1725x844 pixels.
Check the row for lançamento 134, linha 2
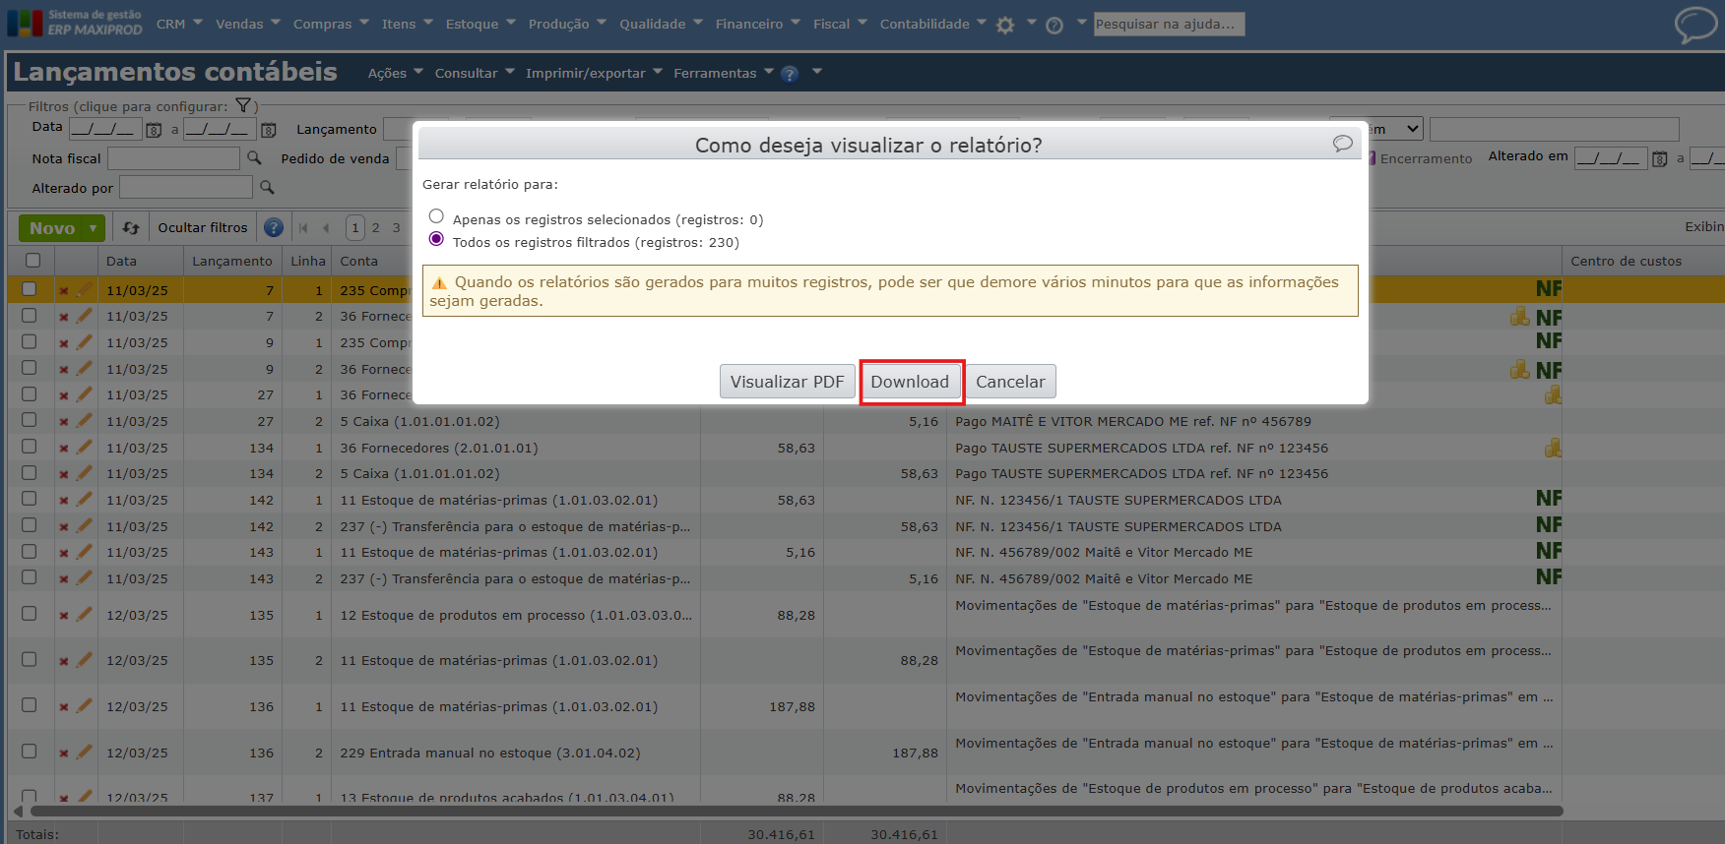point(30,473)
